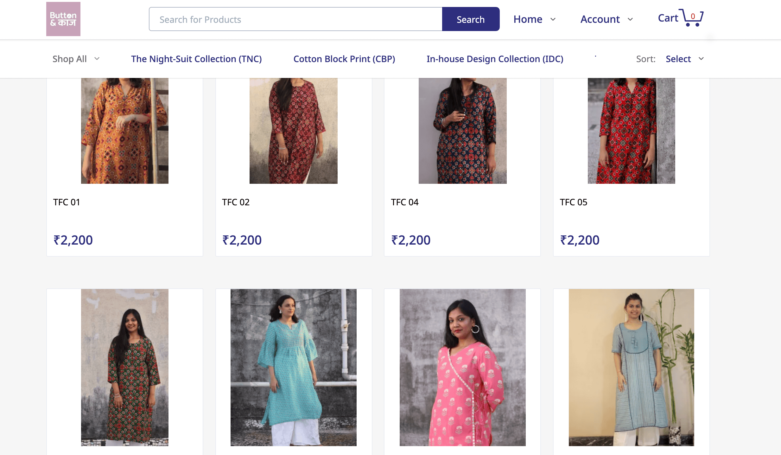The image size is (781, 455).
Task: Open the green and red kurta image
Action: [125, 368]
